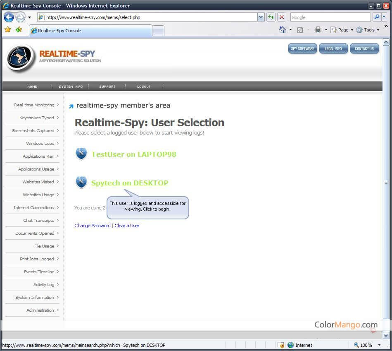Open Windows Used in sidebar

tap(40, 143)
